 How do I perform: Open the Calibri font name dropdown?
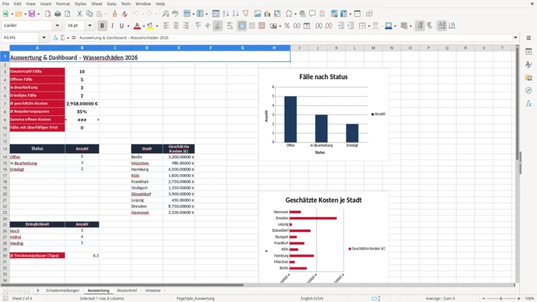[57, 25]
